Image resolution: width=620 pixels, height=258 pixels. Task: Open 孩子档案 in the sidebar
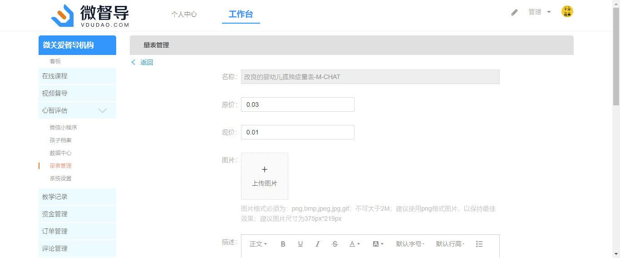click(x=60, y=140)
